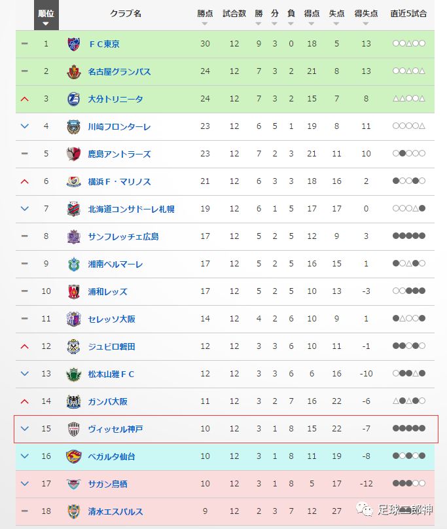This screenshot has width=447, height=529.
Task: Open the 北海道コンサドーレ札幌 team link
Action: pos(132,209)
